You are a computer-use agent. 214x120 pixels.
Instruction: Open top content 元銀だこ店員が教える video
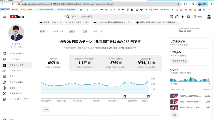click(x=190, y=96)
